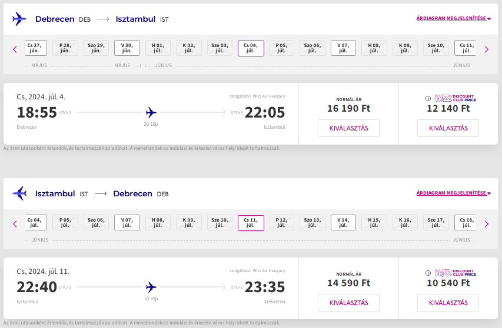Choose discount club price 12 140 Ft Kiválasztás
Viewport: 502px width, 328px height.
point(448,128)
